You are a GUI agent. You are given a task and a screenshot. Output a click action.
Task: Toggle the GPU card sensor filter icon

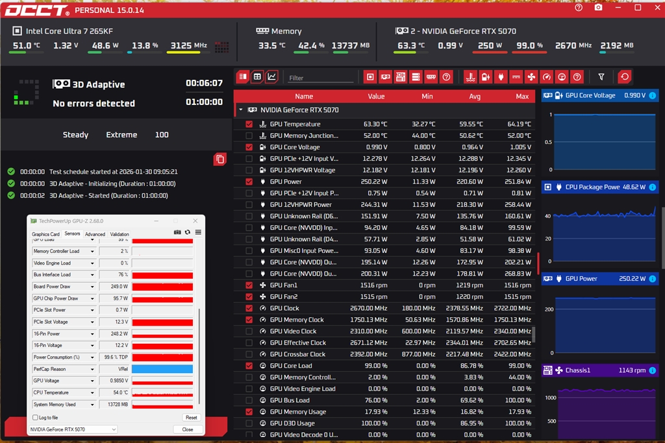386,77
